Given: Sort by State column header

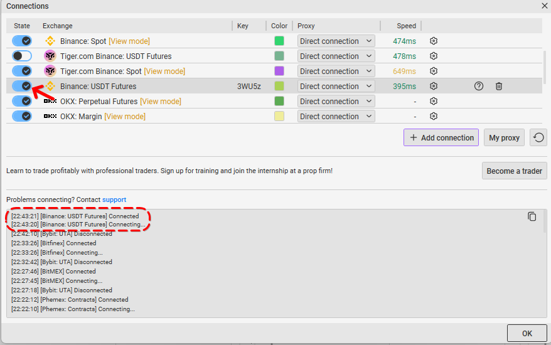Looking at the screenshot, I should tap(22, 26).
